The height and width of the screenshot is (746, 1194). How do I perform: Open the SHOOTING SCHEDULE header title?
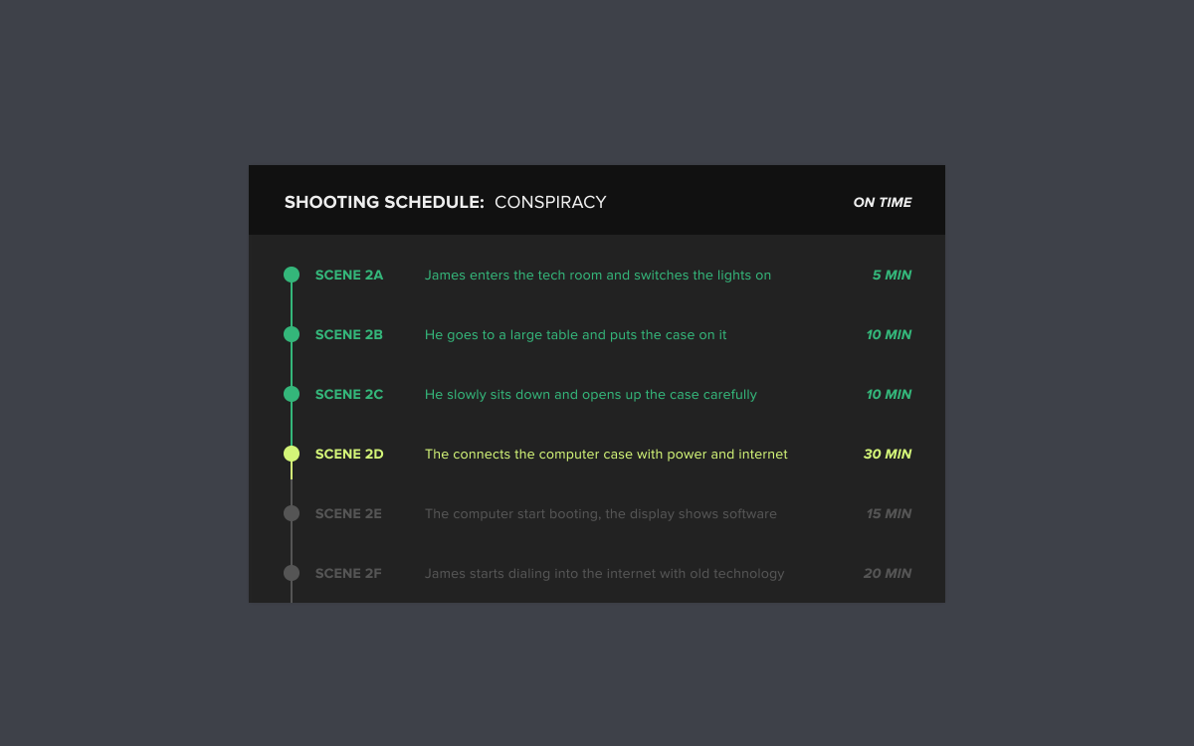coord(384,202)
